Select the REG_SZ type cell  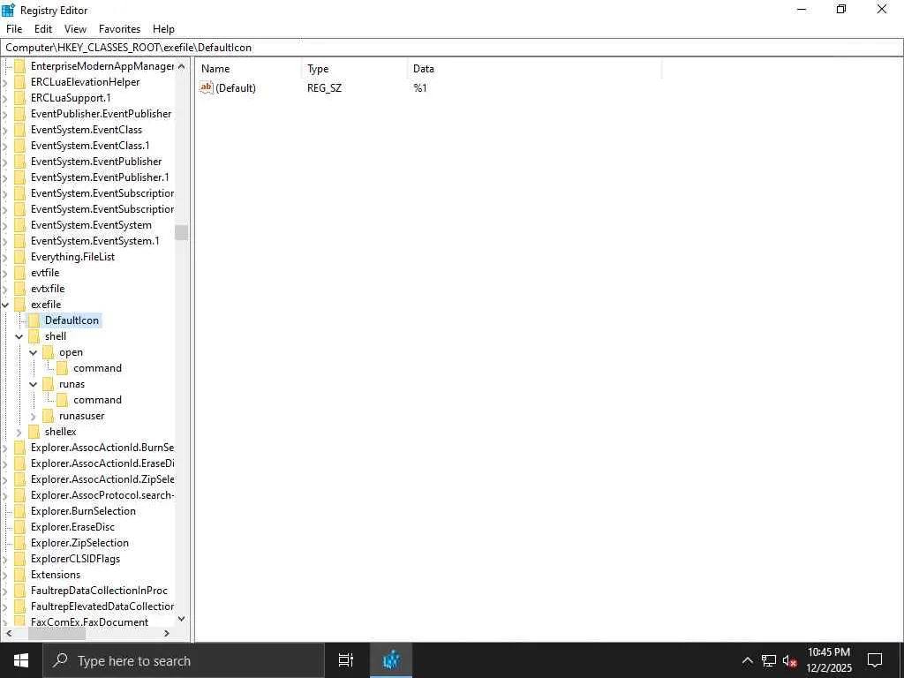(x=324, y=87)
